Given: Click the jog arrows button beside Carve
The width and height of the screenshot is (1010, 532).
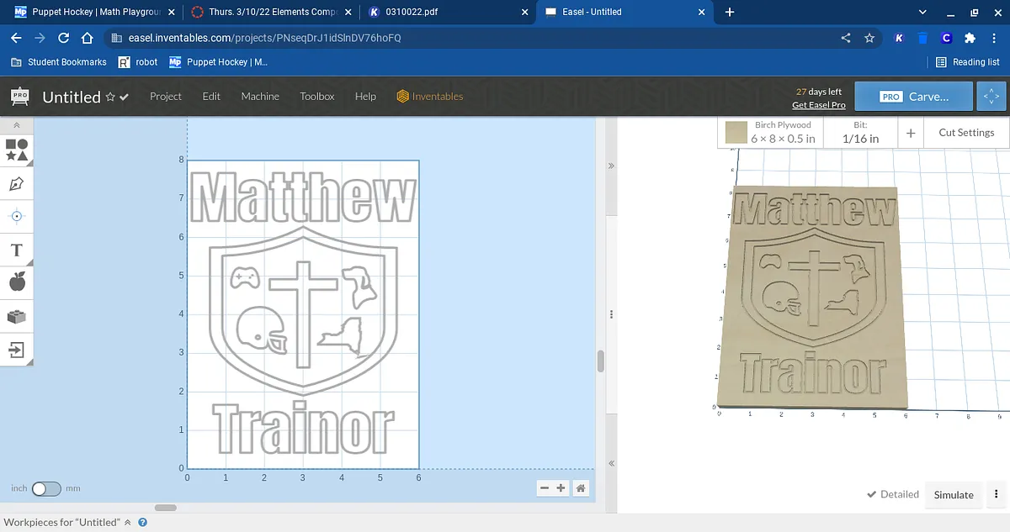Looking at the screenshot, I should click(x=991, y=97).
